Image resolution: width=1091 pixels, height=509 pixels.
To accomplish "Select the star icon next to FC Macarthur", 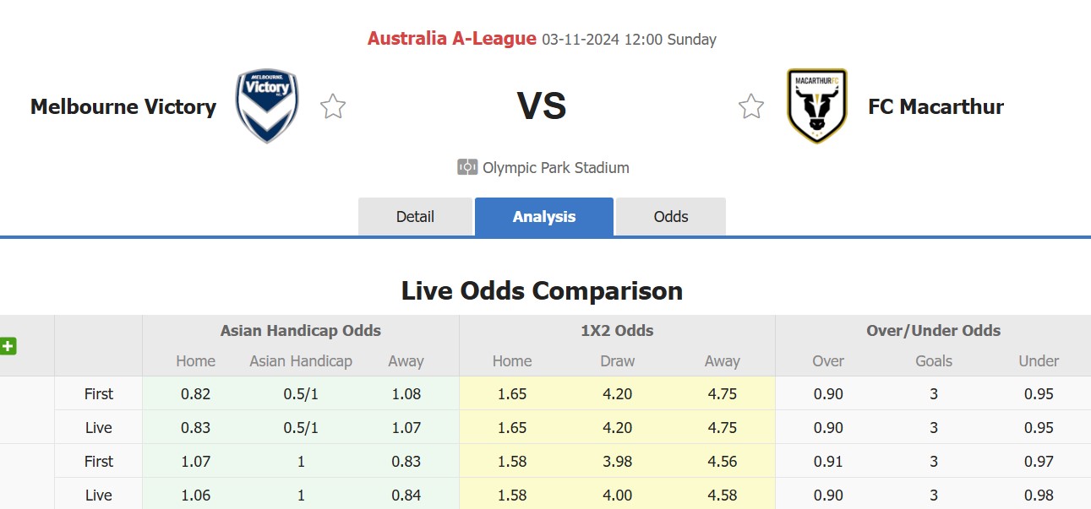I will tap(750, 106).
